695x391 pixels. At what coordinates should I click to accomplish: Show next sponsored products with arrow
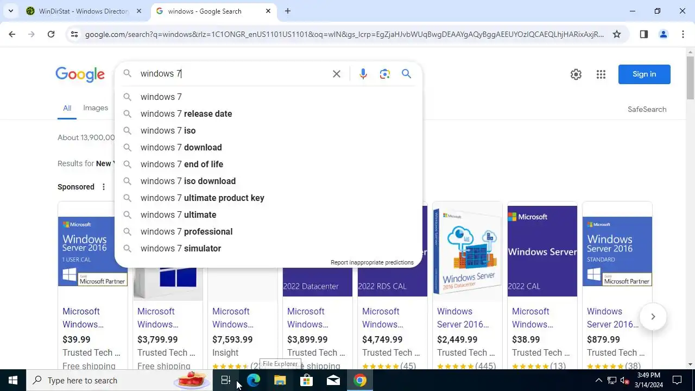(653, 317)
